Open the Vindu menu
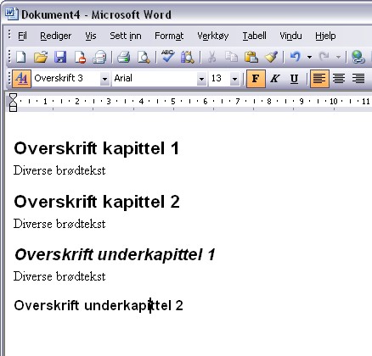Screen dimensions: 372x356 290,36
